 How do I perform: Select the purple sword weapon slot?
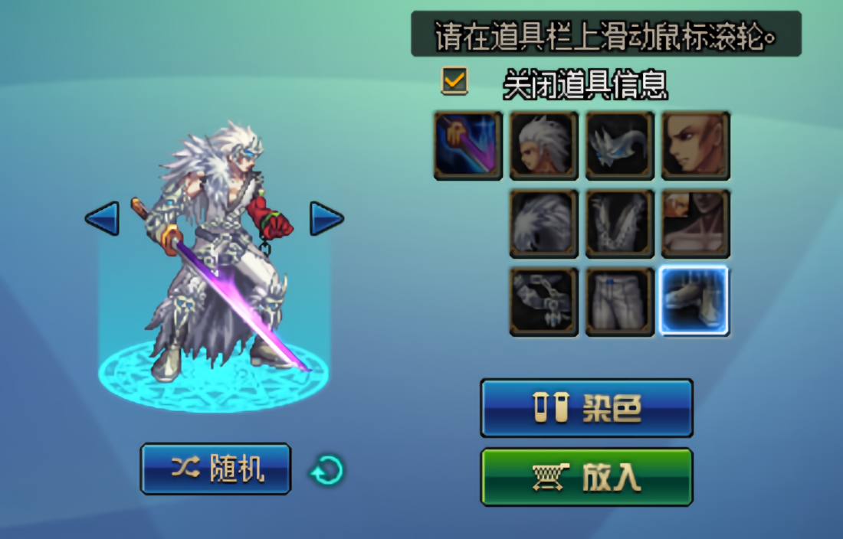pos(468,145)
